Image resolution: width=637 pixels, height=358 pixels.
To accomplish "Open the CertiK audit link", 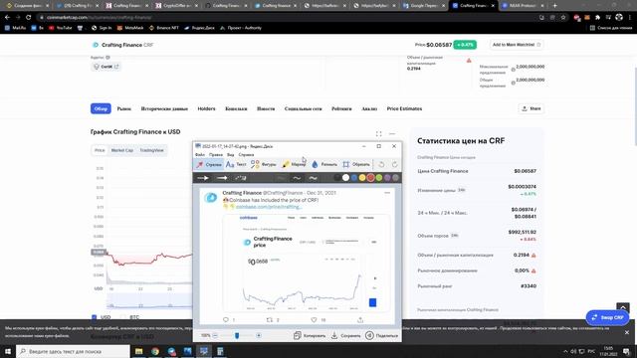I will [106, 67].
